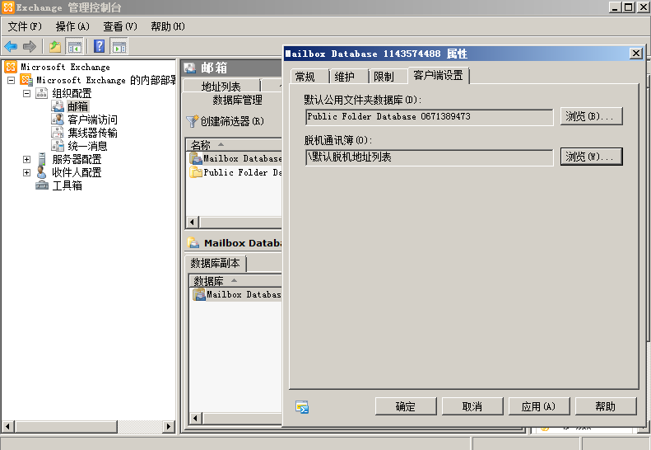Click the 邮箱 panel header icon
Viewport: 651px width, 450px height.
(x=190, y=68)
